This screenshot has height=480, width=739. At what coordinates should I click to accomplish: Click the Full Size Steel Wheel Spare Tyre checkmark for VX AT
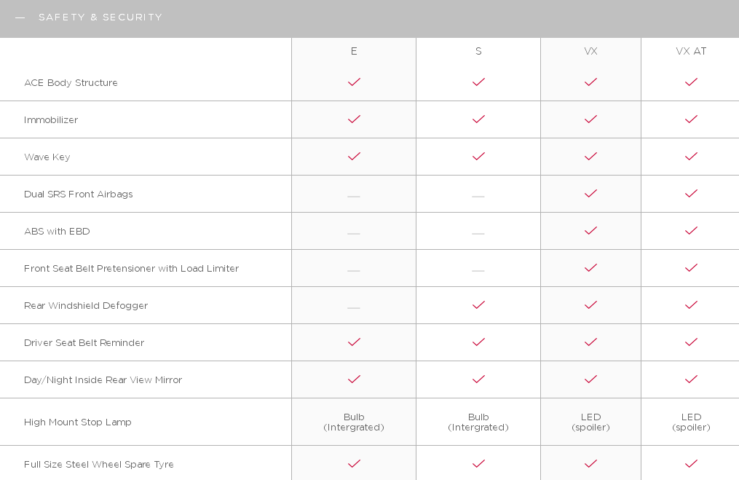pos(691,464)
